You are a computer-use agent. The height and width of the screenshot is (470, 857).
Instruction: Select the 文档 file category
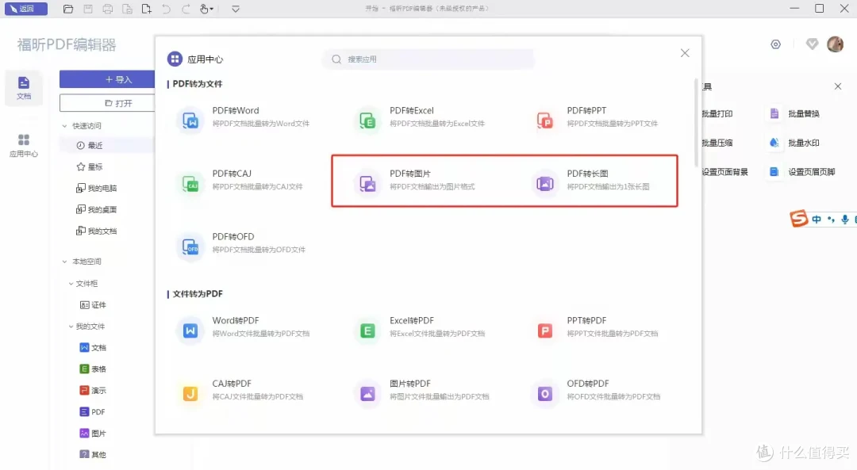coord(93,348)
